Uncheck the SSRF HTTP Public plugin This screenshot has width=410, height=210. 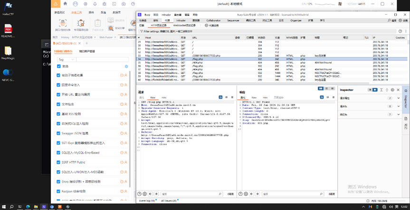pyautogui.click(x=58, y=162)
